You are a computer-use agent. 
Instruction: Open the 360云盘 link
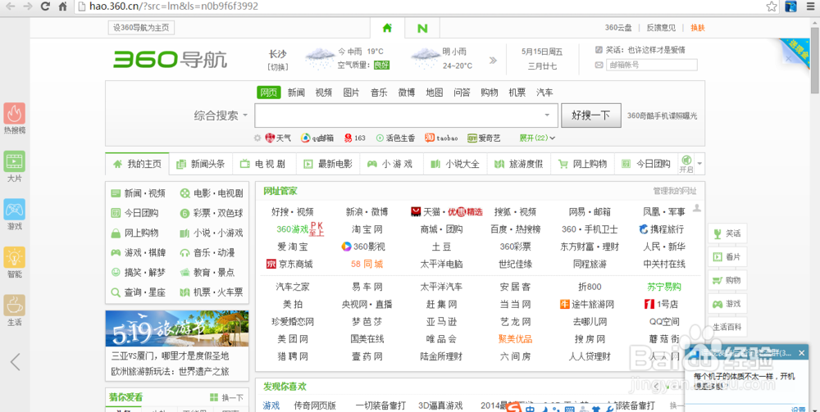(x=618, y=28)
